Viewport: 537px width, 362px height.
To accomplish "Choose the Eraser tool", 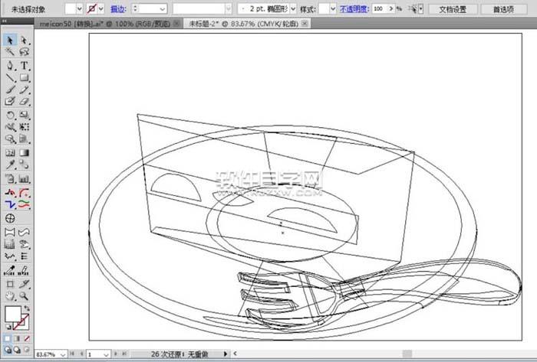I will pos(24,102).
